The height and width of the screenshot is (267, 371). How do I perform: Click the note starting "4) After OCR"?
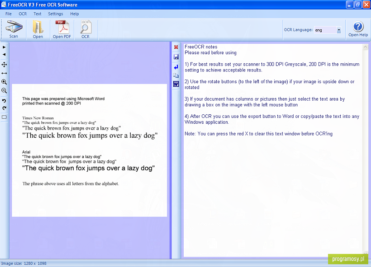272,119
